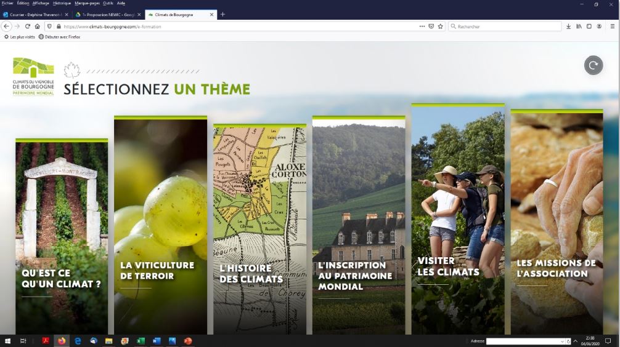Viewport: 620px width, 347px height.
Task: Open the Marque-pages menu
Action: [x=87, y=3]
